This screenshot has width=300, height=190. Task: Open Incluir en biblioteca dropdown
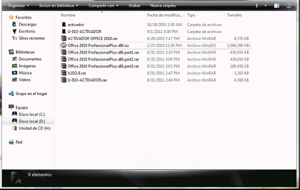click(x=58, y=5)
